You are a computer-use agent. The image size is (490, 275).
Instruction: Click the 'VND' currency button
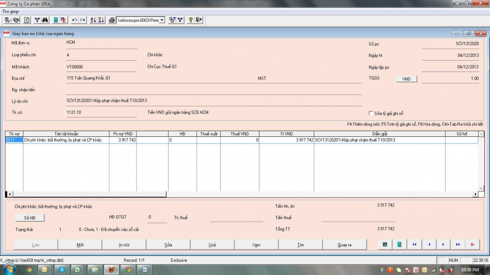click(406, 79)
